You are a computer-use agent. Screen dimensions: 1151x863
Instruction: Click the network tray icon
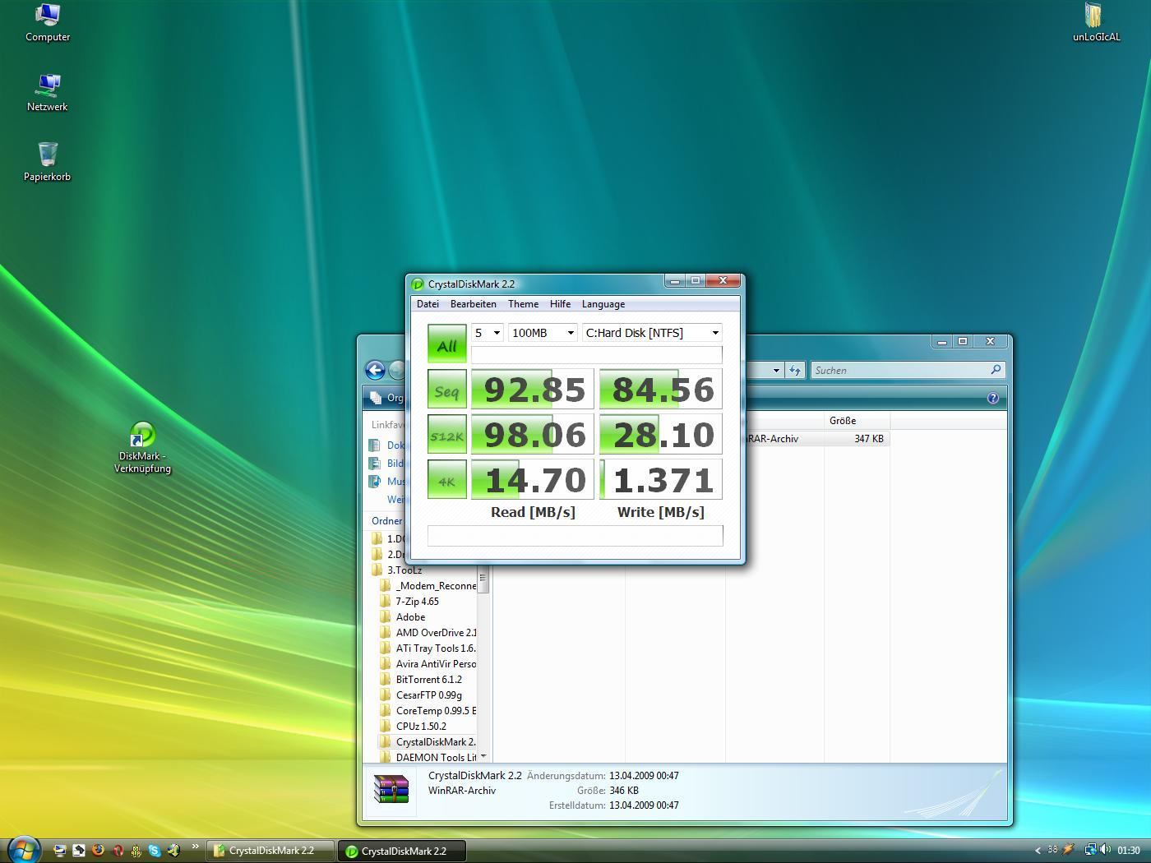point(1090,850)
